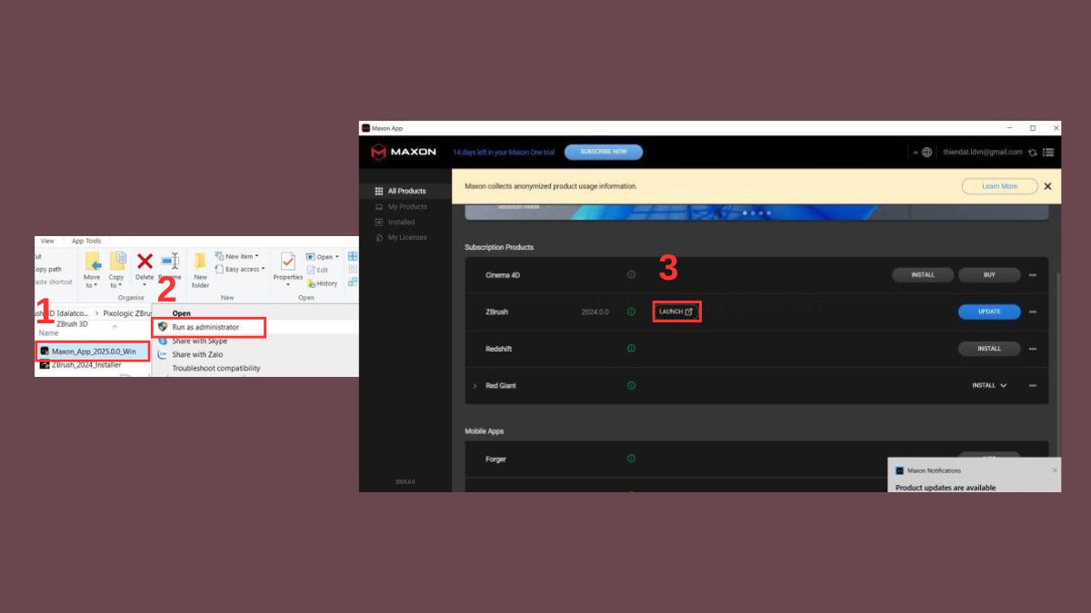Click the refresh icon beside the email
The image size is (1091, 613).
(1033, 153)
